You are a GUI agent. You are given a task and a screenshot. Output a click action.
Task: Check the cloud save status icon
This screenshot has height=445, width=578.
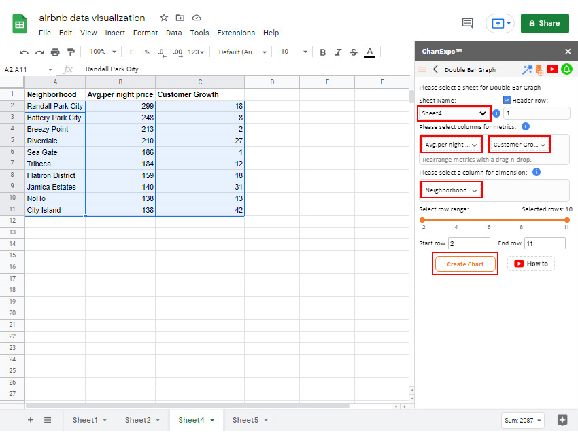click(197, 18)
